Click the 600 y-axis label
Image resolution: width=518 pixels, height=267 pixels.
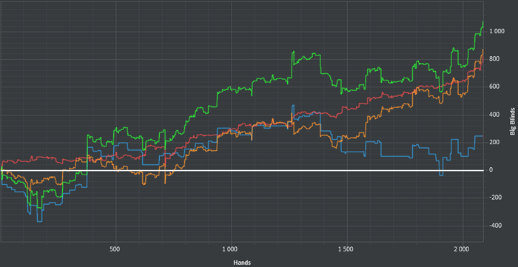click(x=494, y=87)
